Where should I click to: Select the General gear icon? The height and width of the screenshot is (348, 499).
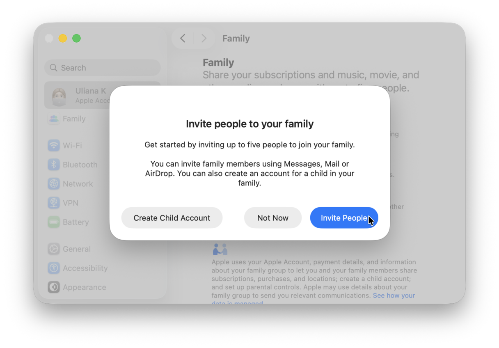[x=54, y=249]
